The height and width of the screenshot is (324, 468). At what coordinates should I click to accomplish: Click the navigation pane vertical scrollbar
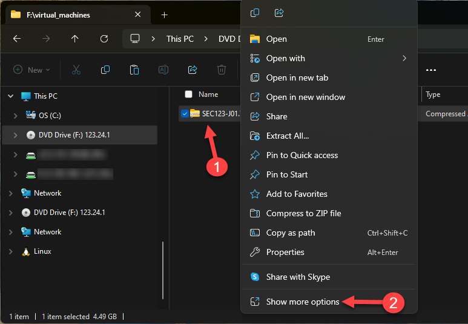[162, 273]
